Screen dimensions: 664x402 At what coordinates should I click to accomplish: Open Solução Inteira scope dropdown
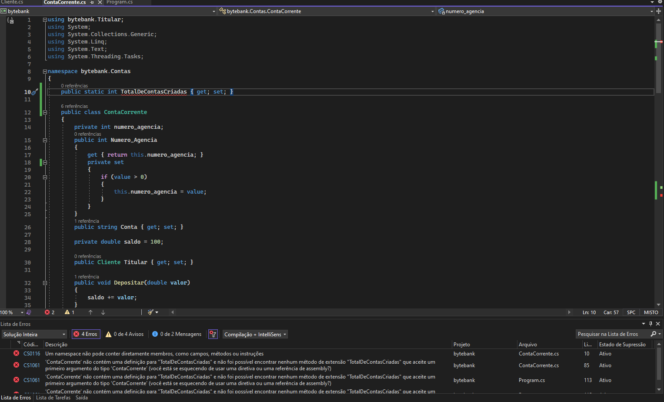tap(34, 334)
